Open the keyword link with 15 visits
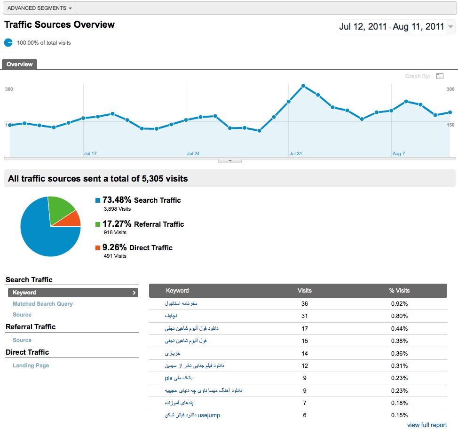 [x=185, y=341]
